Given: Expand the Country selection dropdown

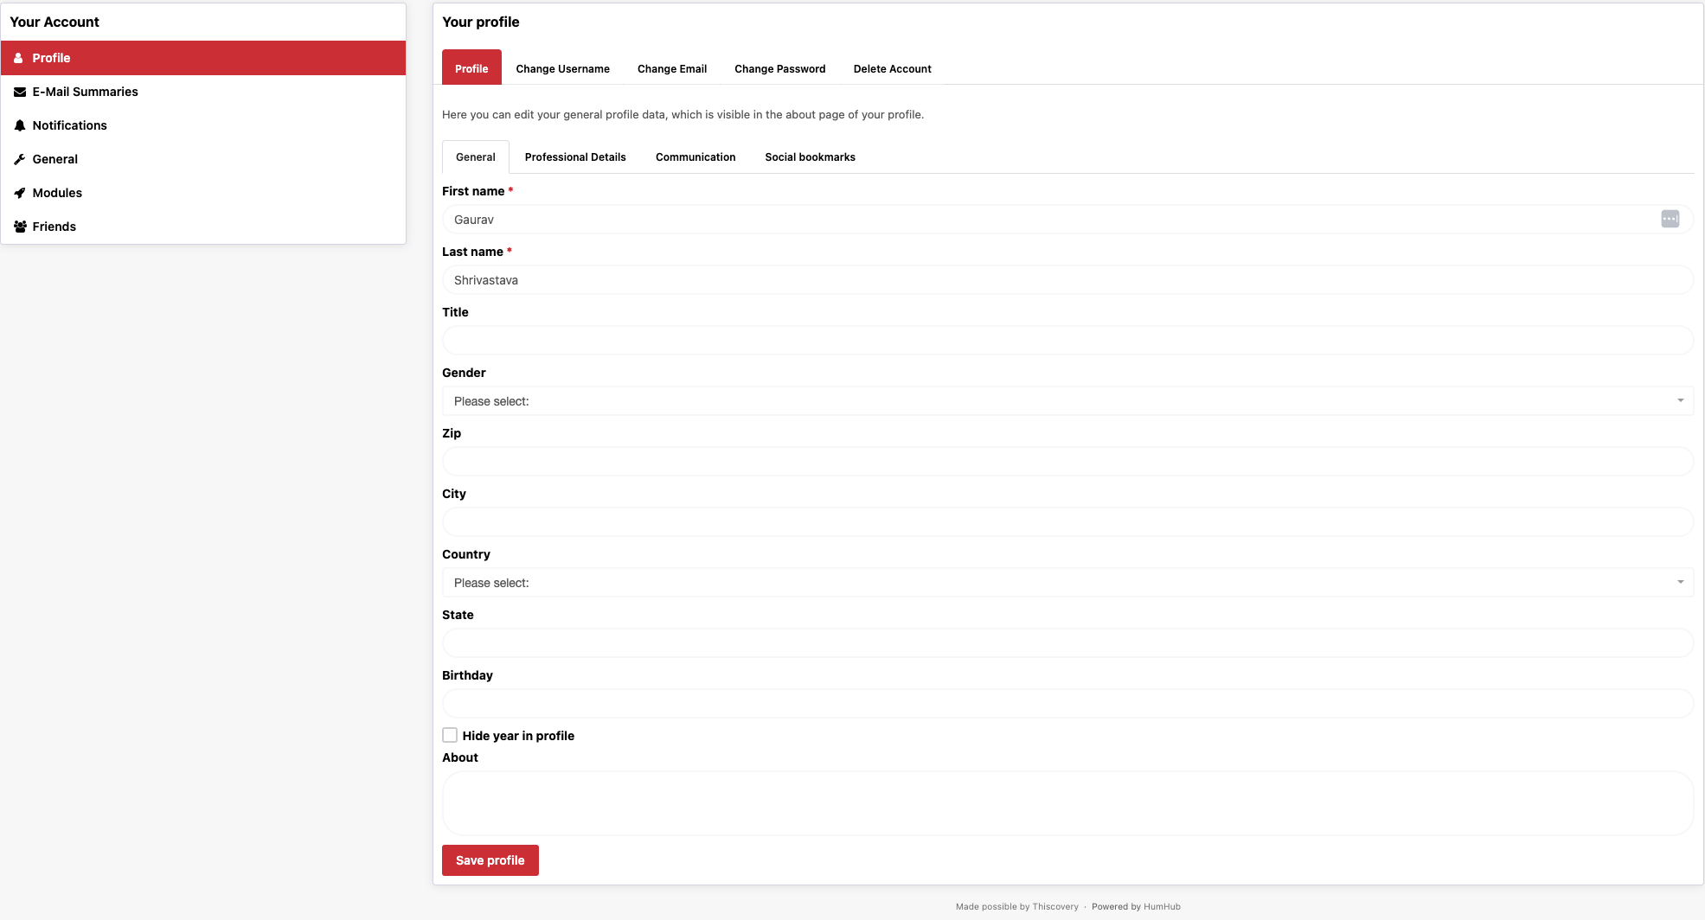Looking at the screenshot, I should (x=1067, y=583).
